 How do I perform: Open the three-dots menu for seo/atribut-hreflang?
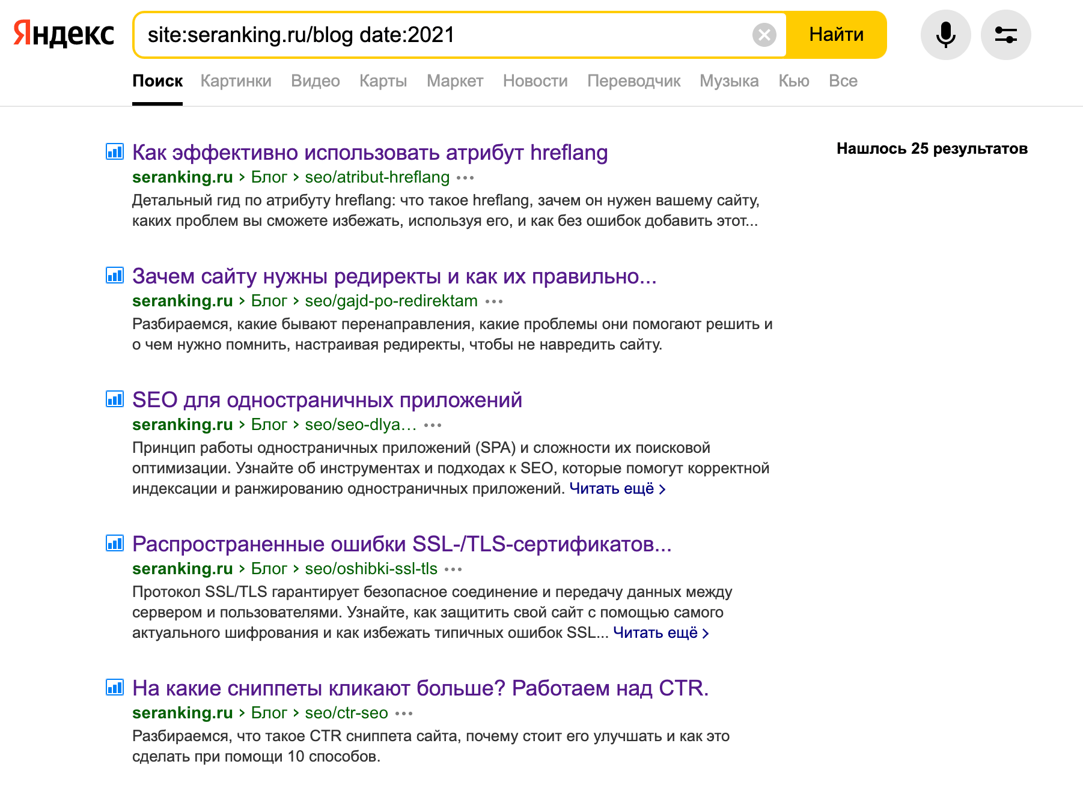465,178
